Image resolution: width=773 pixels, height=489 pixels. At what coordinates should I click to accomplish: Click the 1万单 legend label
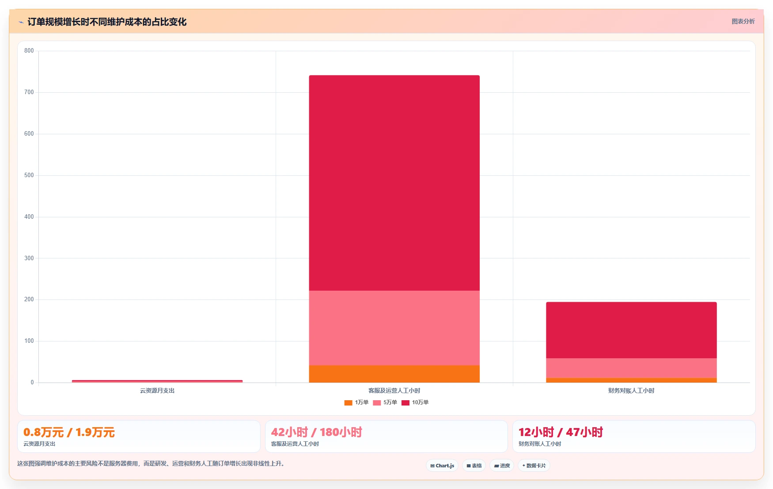362,402
